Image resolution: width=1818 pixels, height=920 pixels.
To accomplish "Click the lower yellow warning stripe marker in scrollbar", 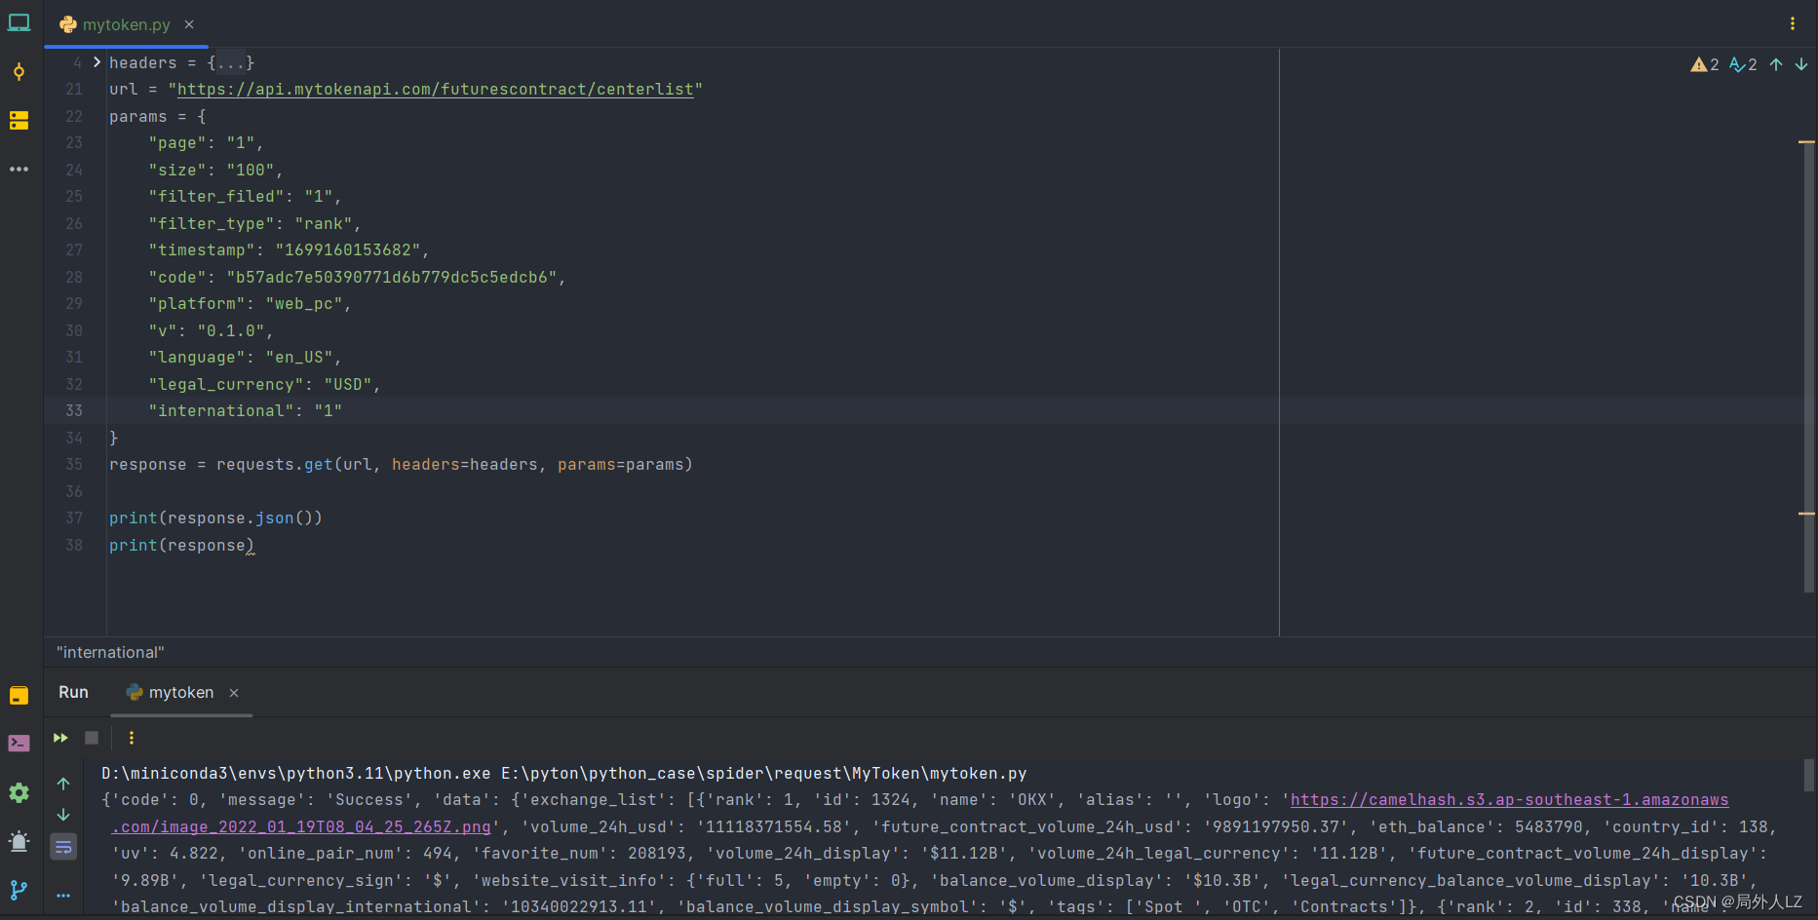I will (x=1806, y=514).
